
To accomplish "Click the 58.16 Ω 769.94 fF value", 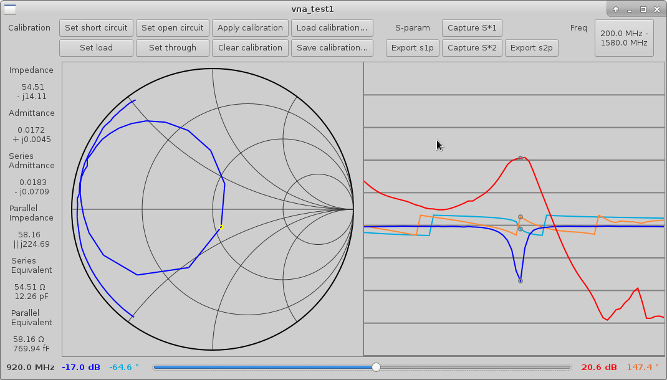I will pyautogui.click(x=32, y=344).
